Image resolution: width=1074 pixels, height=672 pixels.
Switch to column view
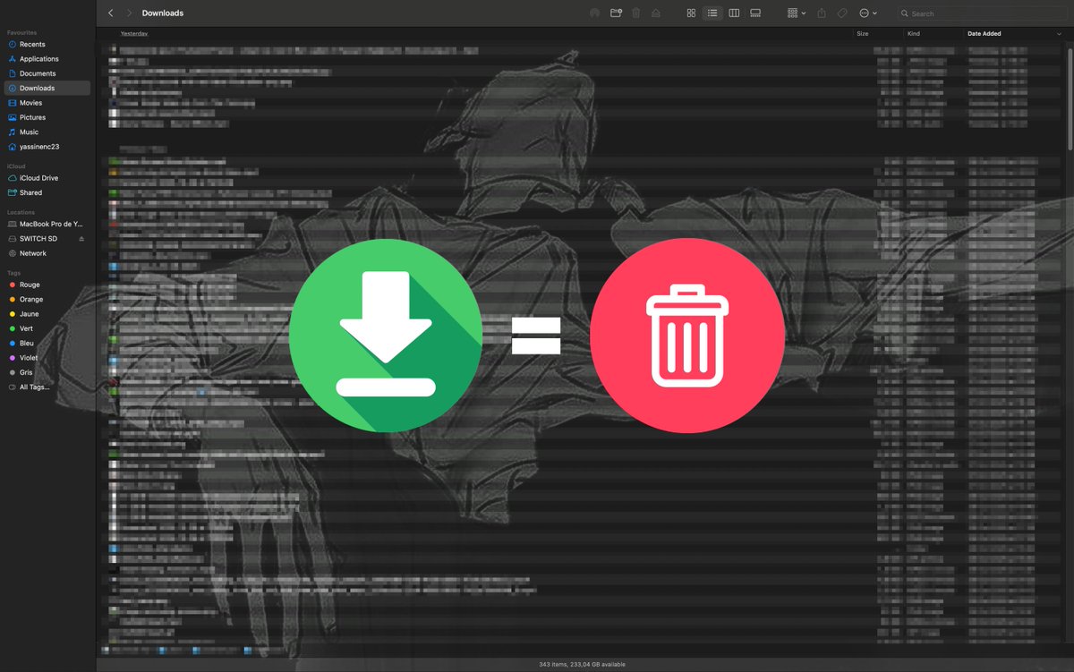tap(734, 13)
